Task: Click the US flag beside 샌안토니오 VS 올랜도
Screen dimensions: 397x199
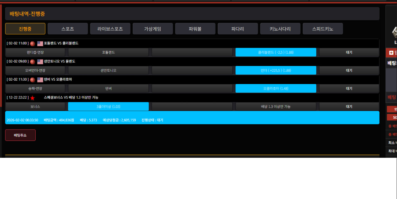Action: pos(40,62)
